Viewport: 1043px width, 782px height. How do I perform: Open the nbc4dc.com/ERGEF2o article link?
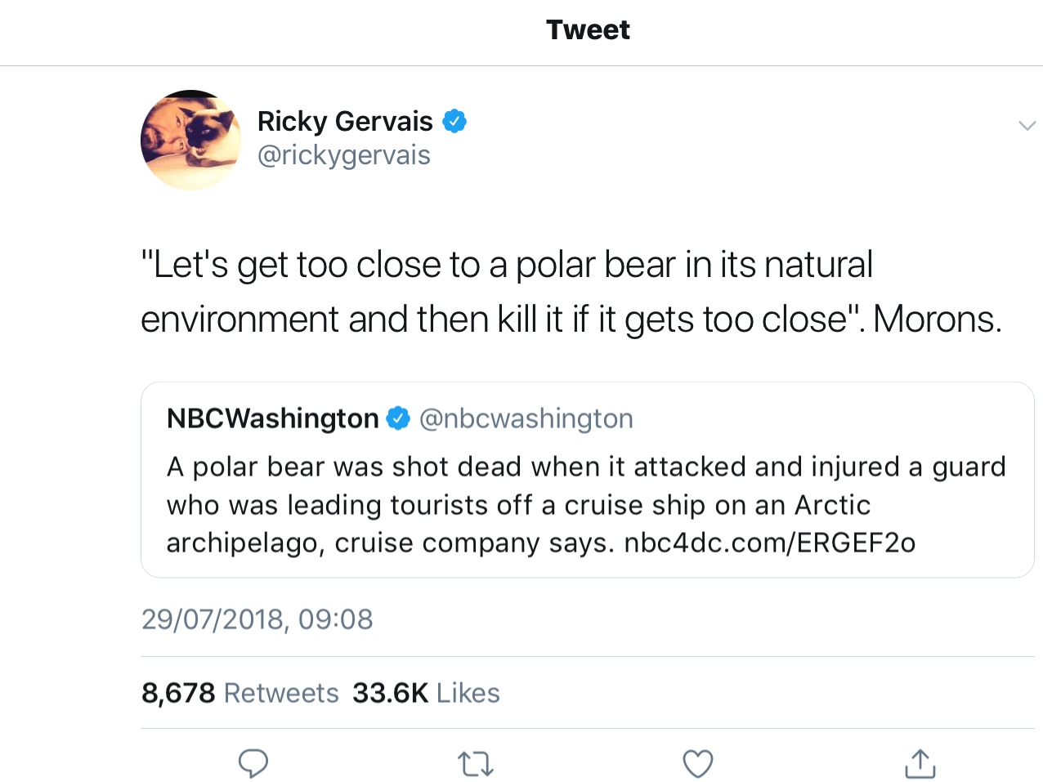click(769, 543)
